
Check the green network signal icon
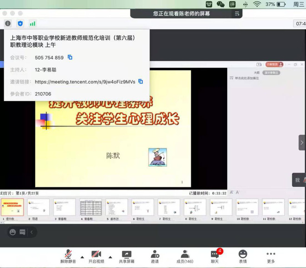coord(33,23)
